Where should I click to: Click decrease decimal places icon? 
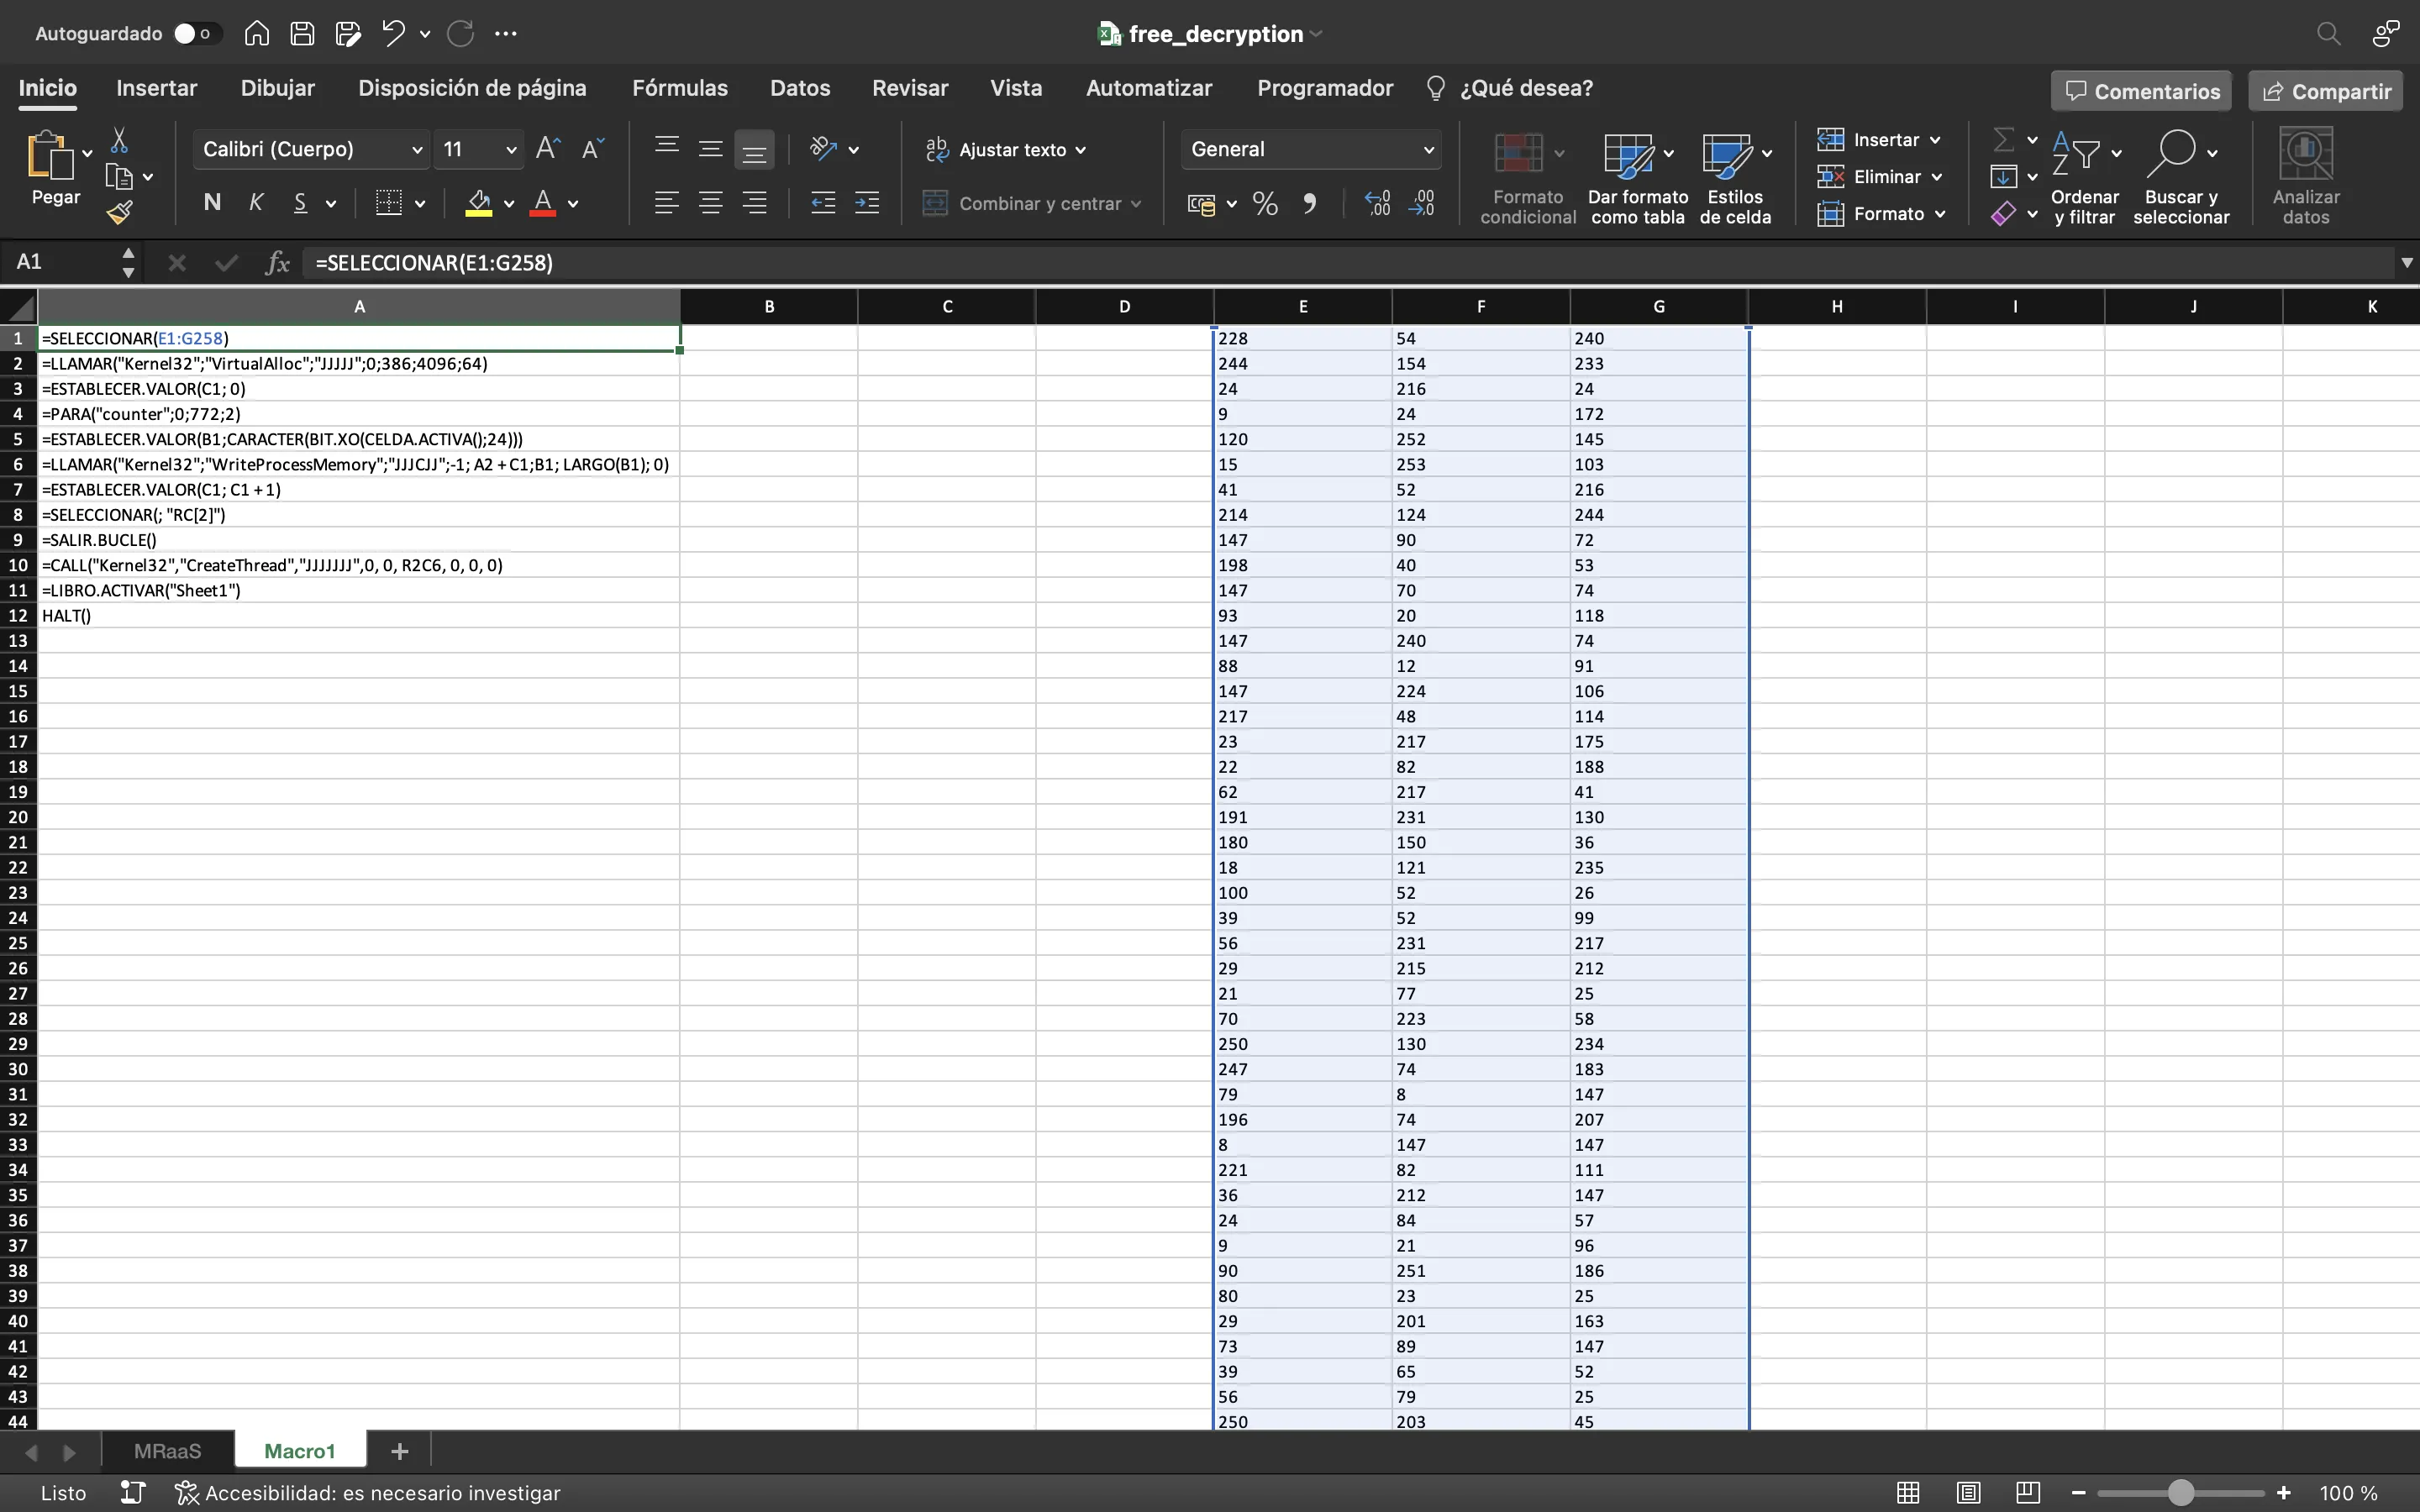[x=1421, y=204]
